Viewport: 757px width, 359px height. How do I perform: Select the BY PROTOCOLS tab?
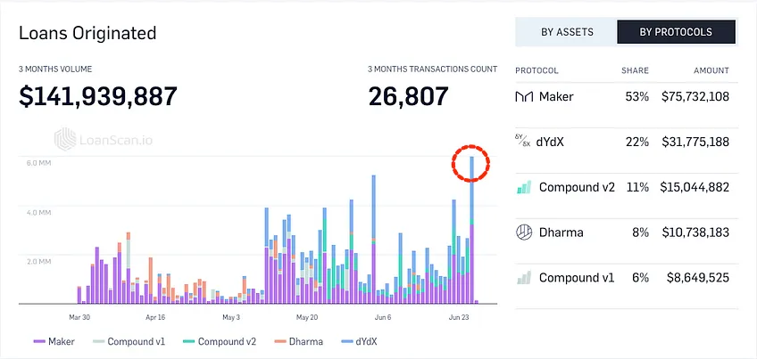pos(676,32)
